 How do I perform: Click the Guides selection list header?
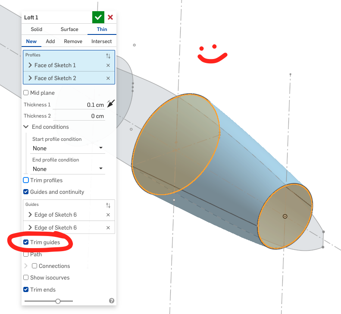pos(32,205)
